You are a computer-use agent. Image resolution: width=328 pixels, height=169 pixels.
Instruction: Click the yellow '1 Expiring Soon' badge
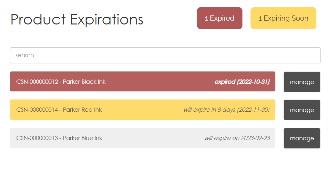click(x=283, y=18)
